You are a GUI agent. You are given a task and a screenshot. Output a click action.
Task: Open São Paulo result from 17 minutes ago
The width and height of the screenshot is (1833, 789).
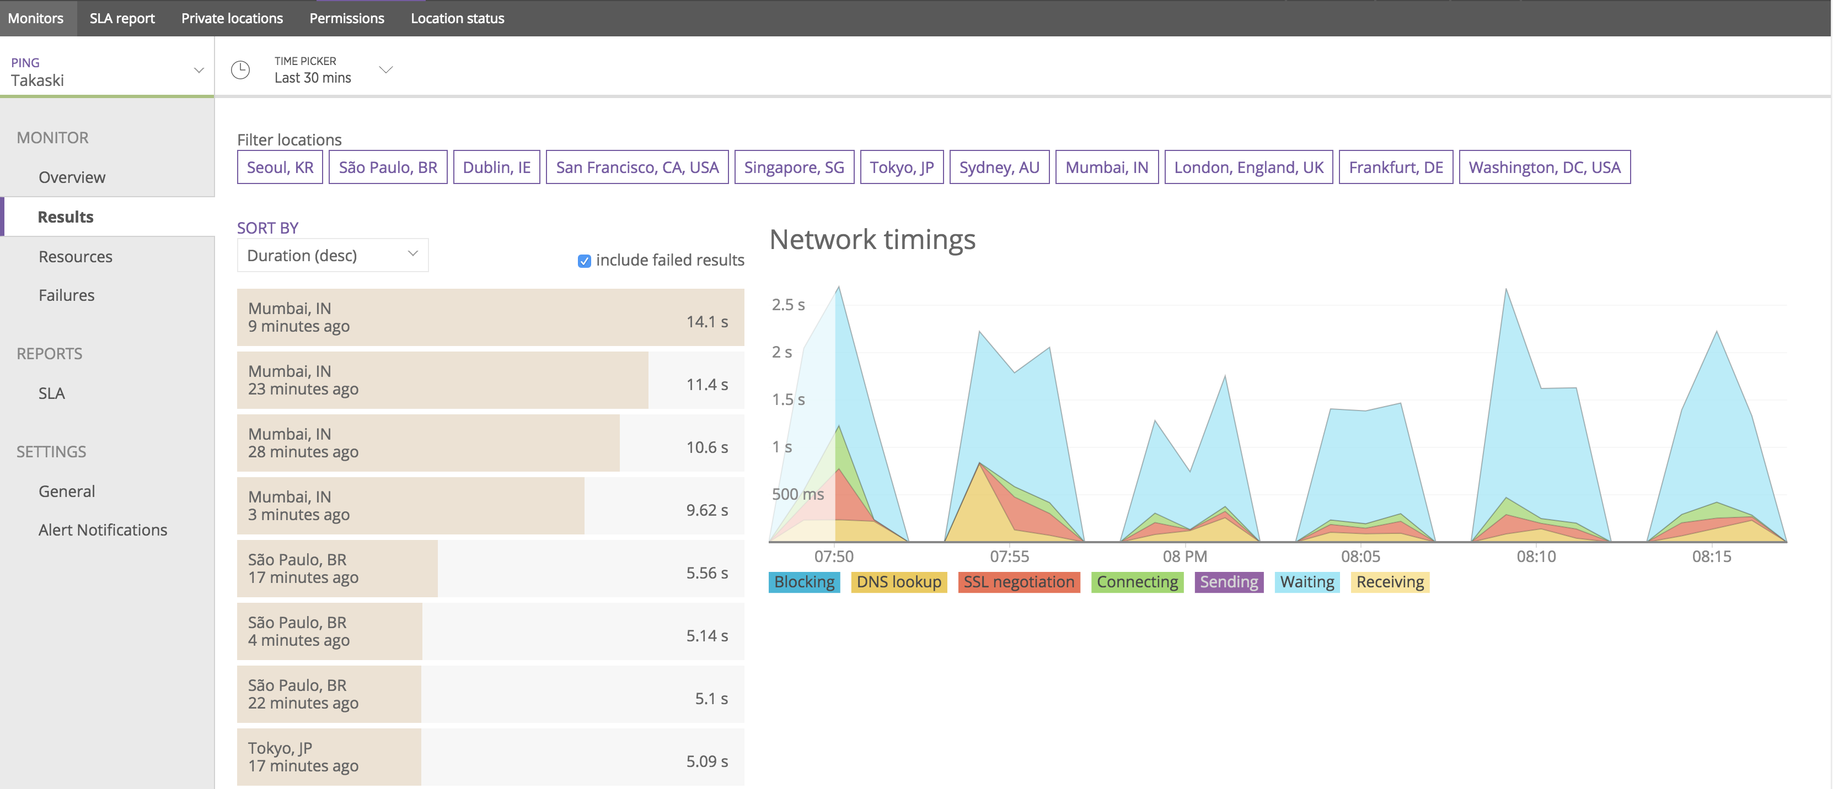490,569
